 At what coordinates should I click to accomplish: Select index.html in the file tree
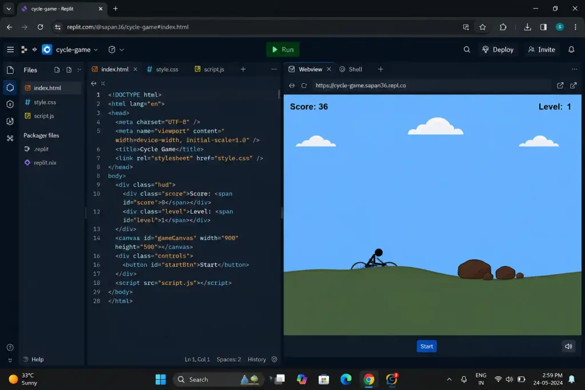tap(51, 88)
